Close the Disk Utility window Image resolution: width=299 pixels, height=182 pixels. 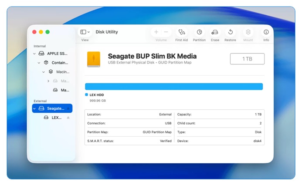click(34, 32)
